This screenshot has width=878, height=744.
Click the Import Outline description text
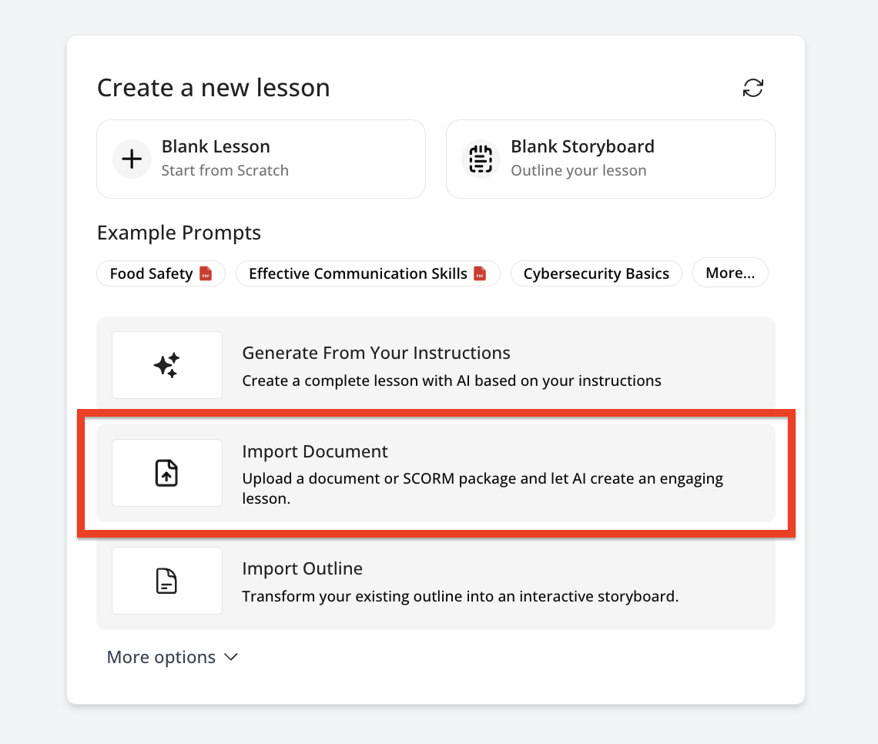click(460, 596)
